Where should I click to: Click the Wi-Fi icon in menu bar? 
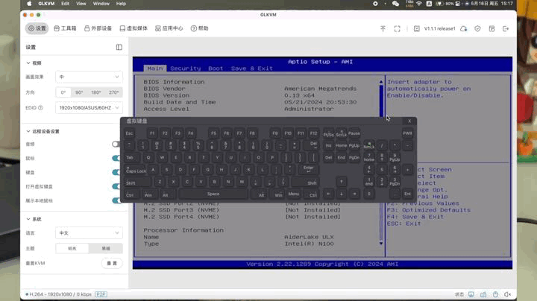coord(419,4)
